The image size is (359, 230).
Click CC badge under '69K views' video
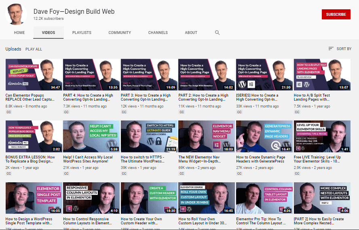[182, 173]
